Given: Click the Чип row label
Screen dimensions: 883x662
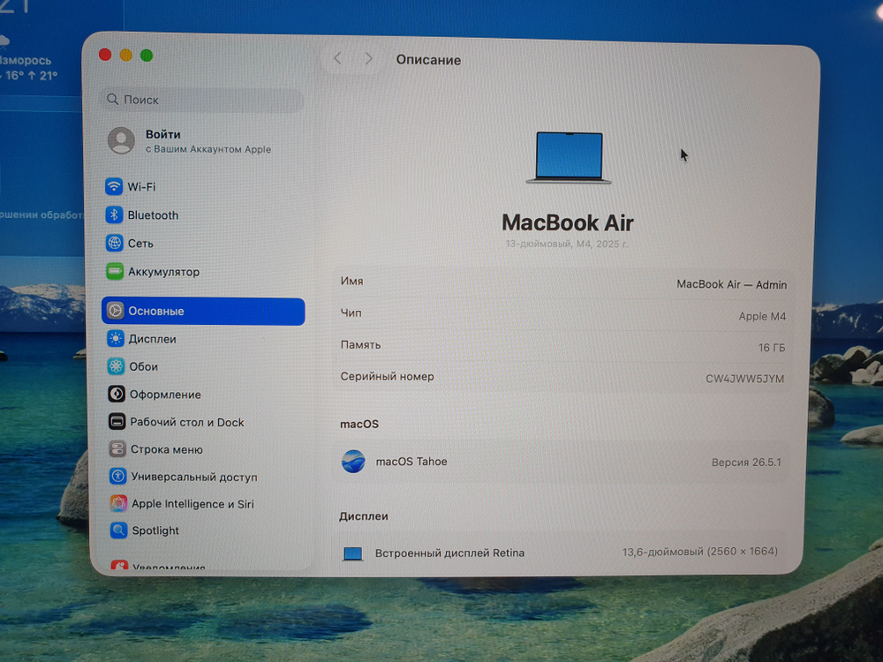Looking at the screenshot, I should point(351,312).
